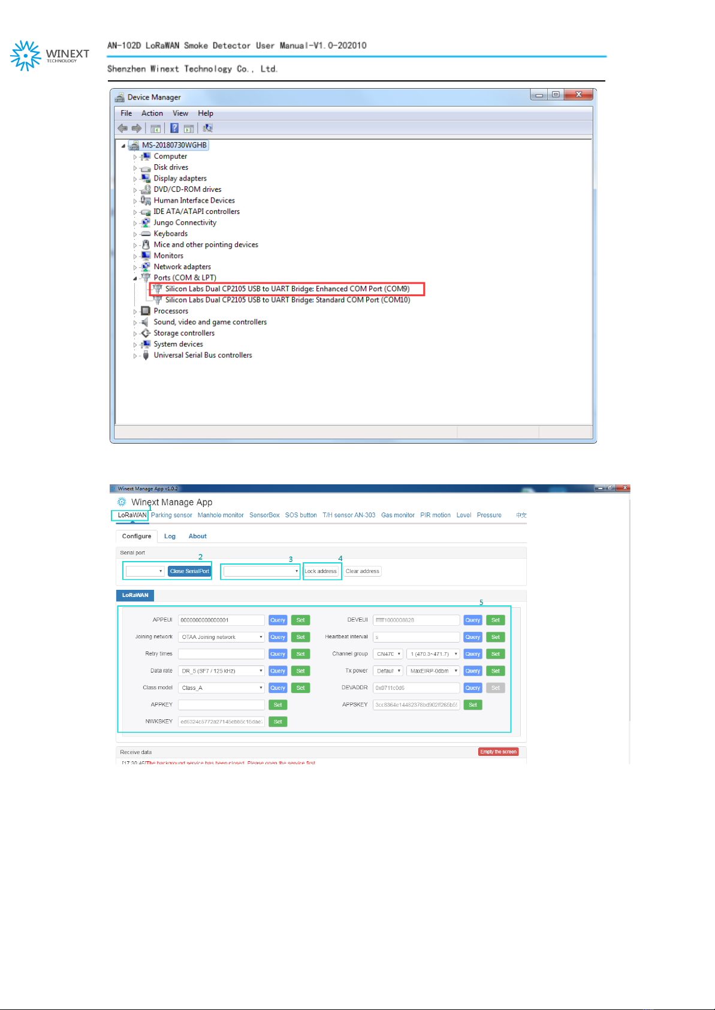
Task: Switch to the LoRaWAN tab in Winext Manage App
Action: coord(132,515)
